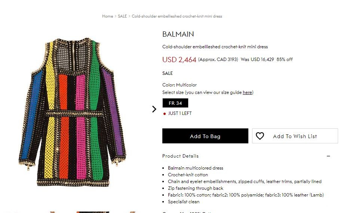Click Add To Wish List button

click(295, 136)
